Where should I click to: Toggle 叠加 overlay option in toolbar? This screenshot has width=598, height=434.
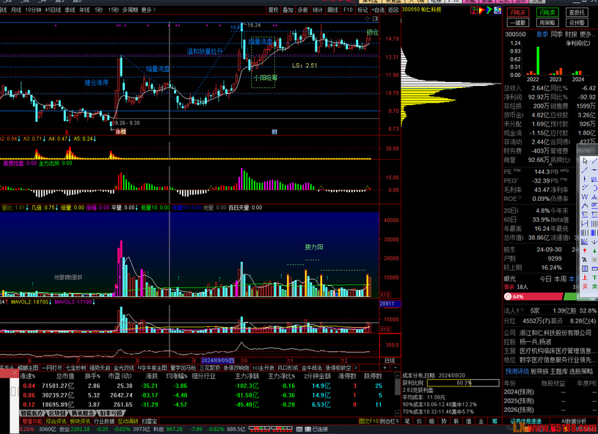[x=288, y=10]
